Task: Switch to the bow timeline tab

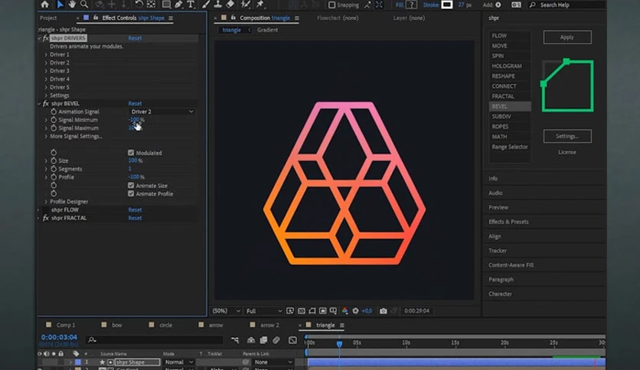Action: 116,325
